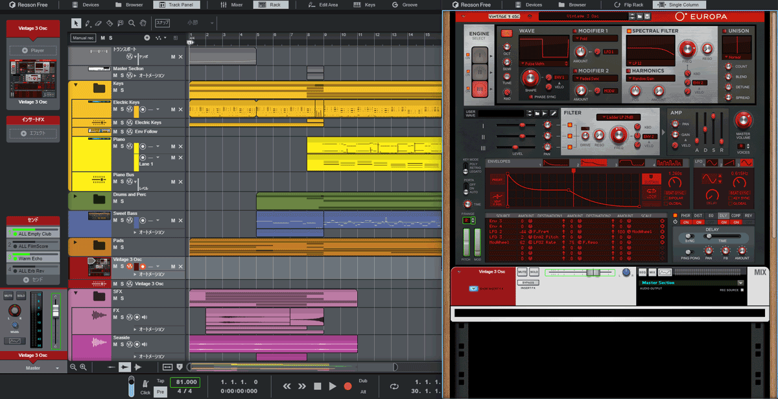Click the Tap tempo button

pos(161,381)
